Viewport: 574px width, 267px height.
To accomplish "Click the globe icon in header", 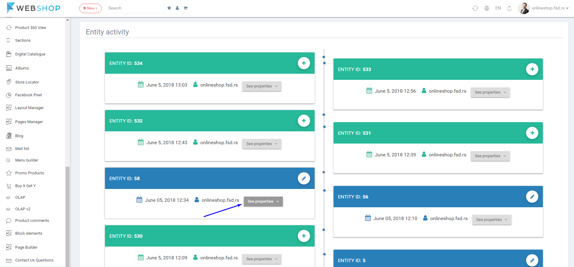I will 487,8.
